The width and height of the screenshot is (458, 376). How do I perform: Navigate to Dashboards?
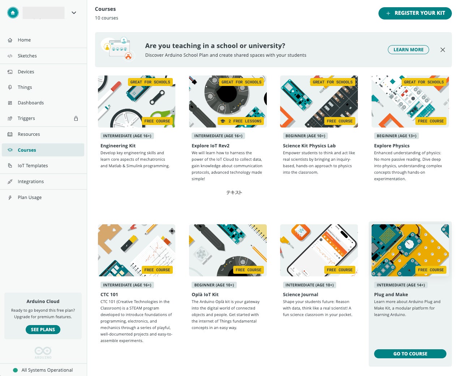(43, 103)
